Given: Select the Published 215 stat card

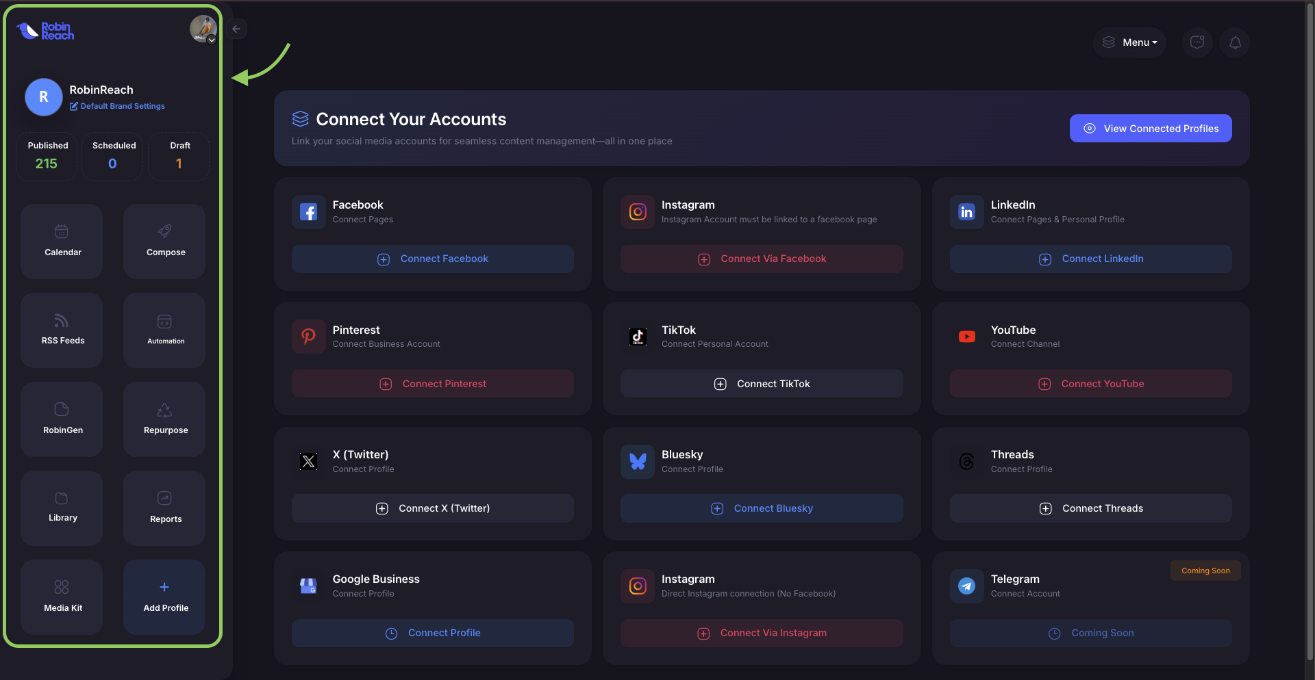Looking at the screenshot, I should coord(47,156).
